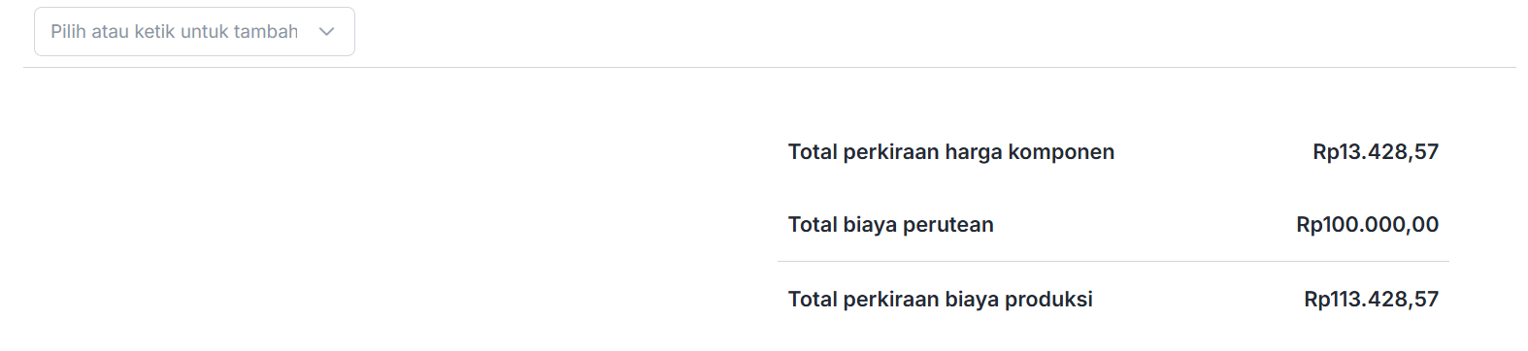Focus the 'Pilih atau ketik untuk tambah' placeholder text
The width and height of the screenshot is (1528, 351).
click(x=175, y=32)
